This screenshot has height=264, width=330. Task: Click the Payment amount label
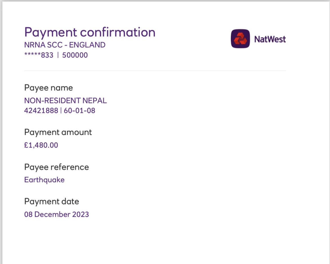pos(58,132)
